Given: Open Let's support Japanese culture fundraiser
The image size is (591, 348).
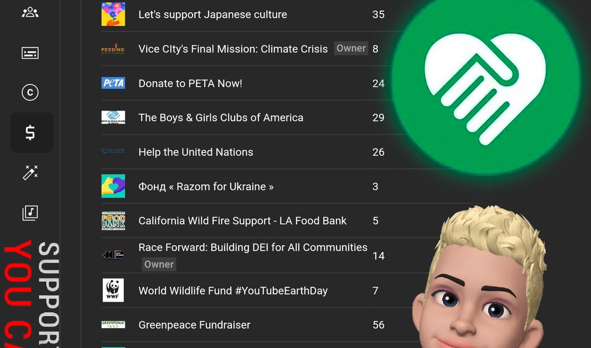Looking at the screenshot, I should (x=212, y=14).
